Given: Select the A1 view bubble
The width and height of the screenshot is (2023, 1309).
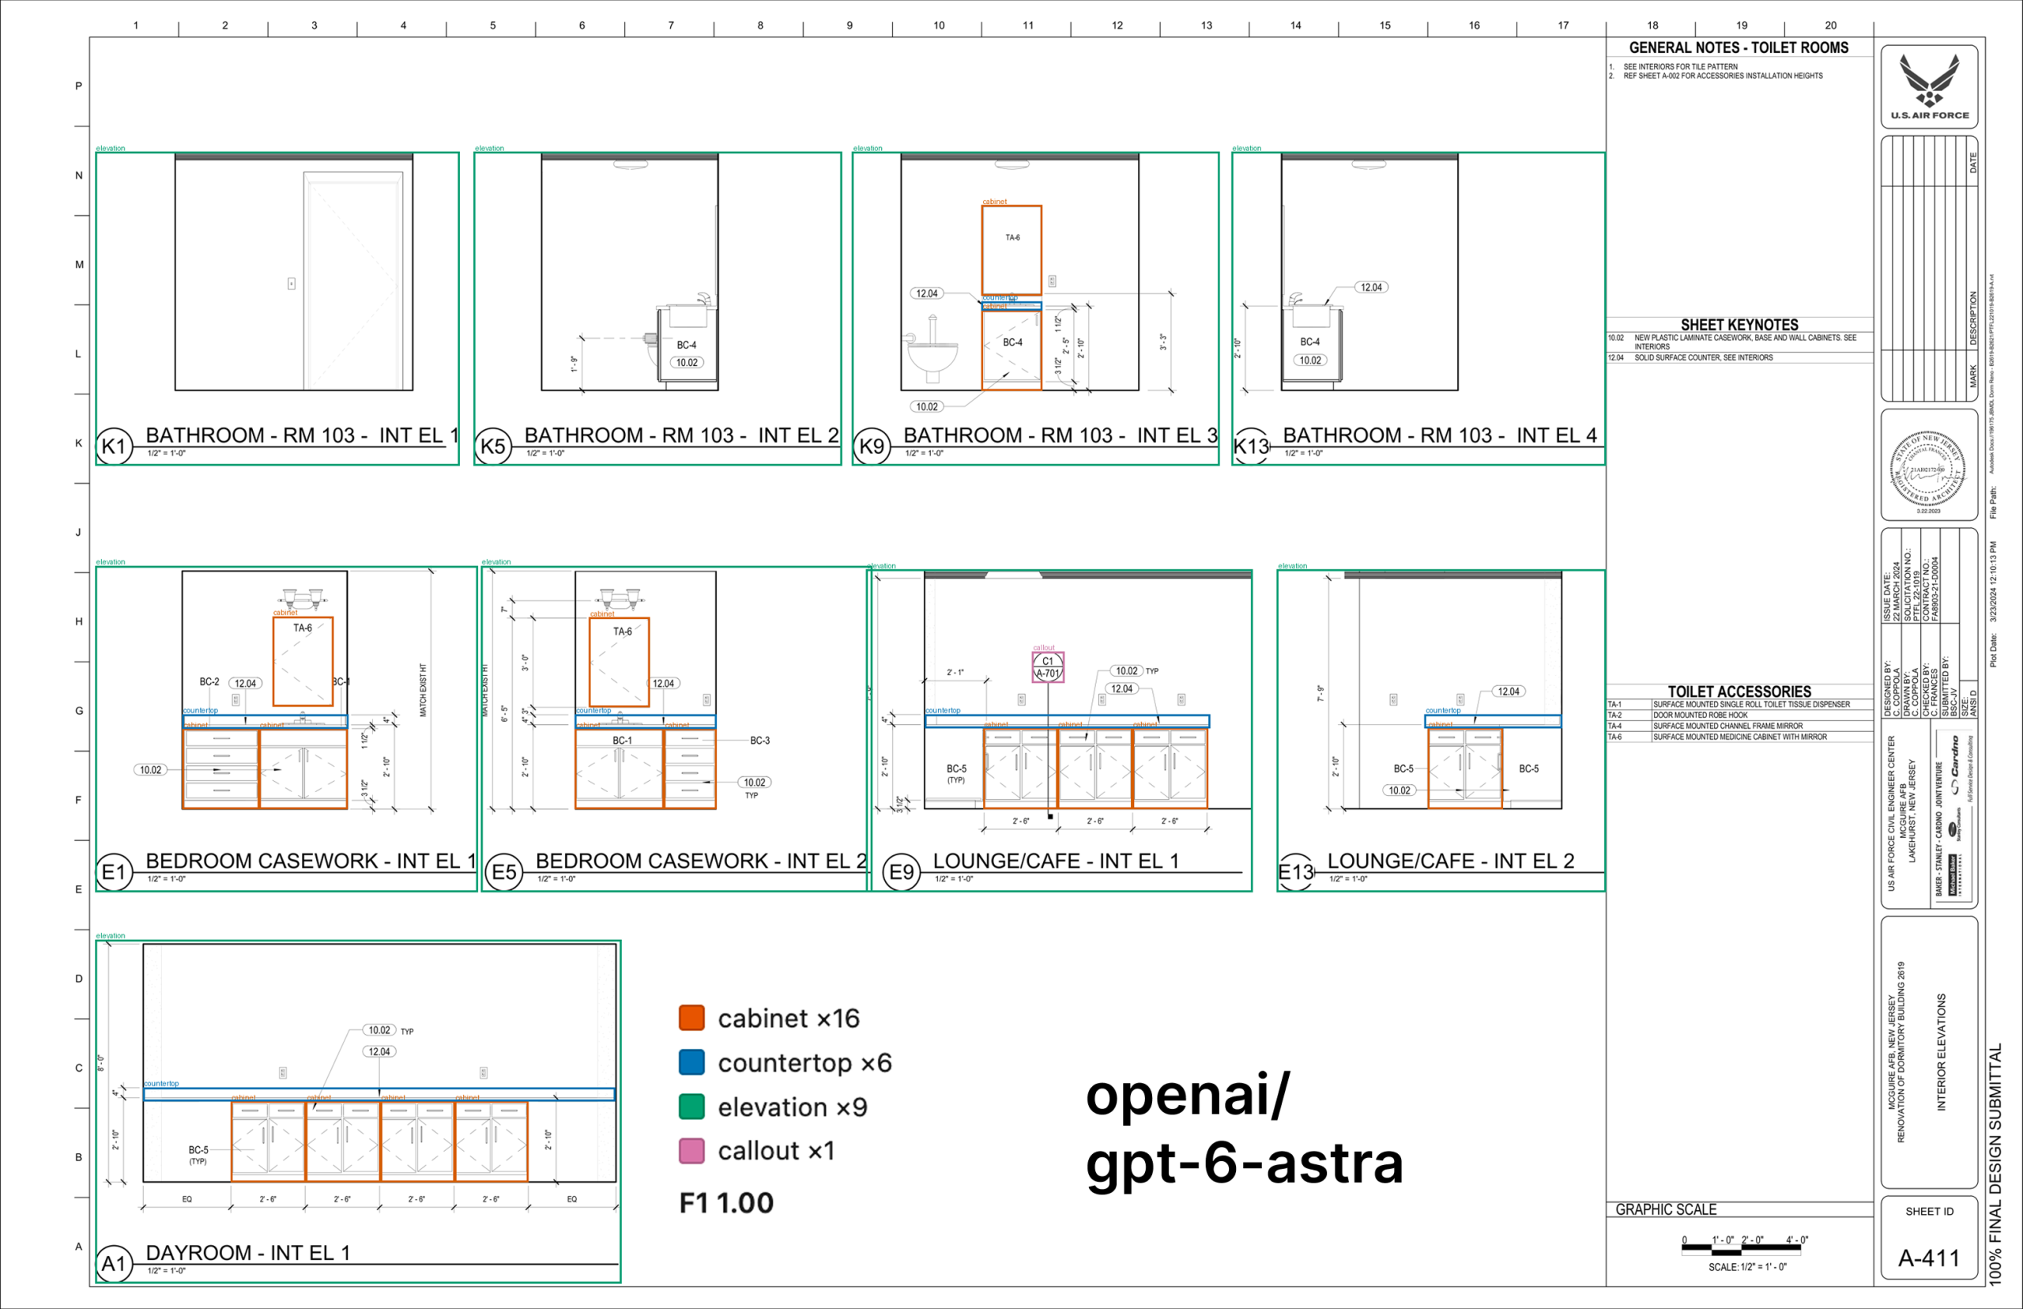Looking at the screenshot, I should click(x=114, y=1264).
